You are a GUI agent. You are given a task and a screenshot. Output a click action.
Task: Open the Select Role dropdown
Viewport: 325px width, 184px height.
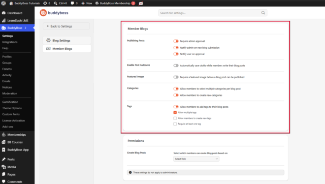196,159
